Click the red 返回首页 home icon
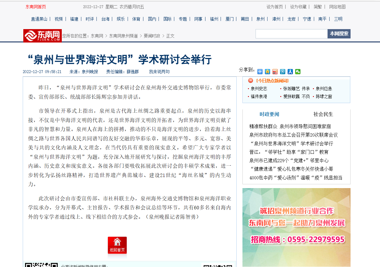 click(x=117, y=245)
